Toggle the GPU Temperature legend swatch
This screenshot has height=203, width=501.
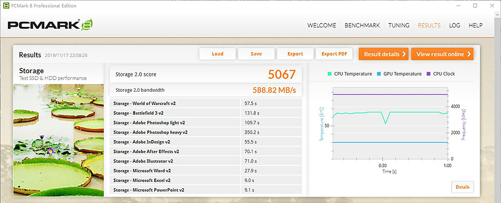(x=379, y=74)
